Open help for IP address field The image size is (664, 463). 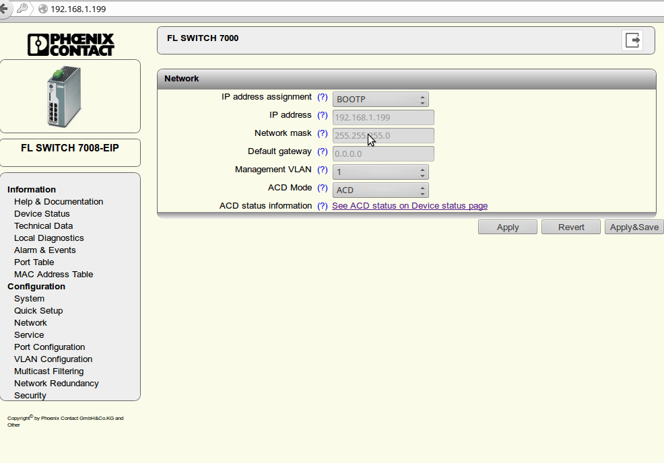[323, 115]
